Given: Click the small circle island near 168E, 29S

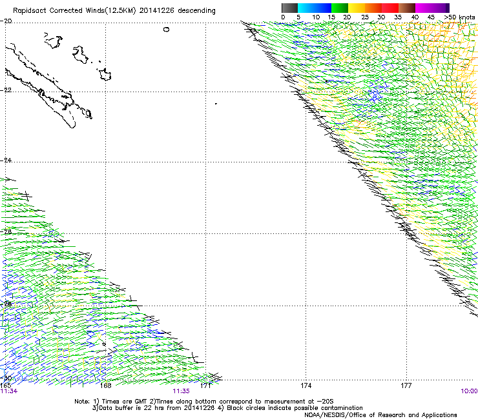Looking at the screenshot, I should [104, 344].
